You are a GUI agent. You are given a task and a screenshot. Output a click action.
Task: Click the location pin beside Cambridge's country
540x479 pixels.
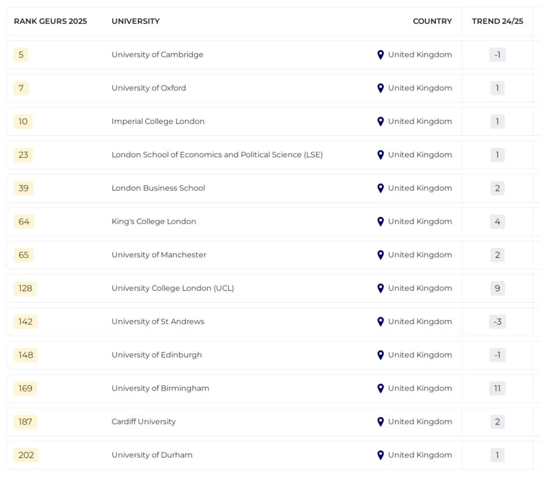tap(380, 55)
